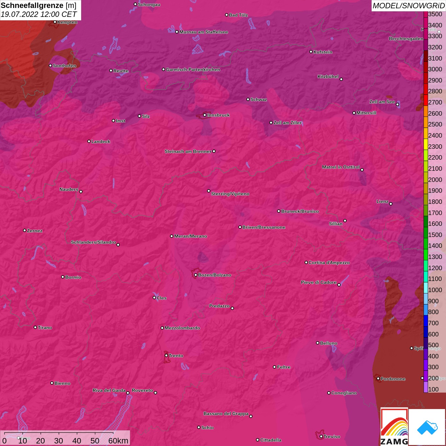Click the Pieve di Cadore label
Viewport: 446px width, 446px height.
tap(319, 282)
